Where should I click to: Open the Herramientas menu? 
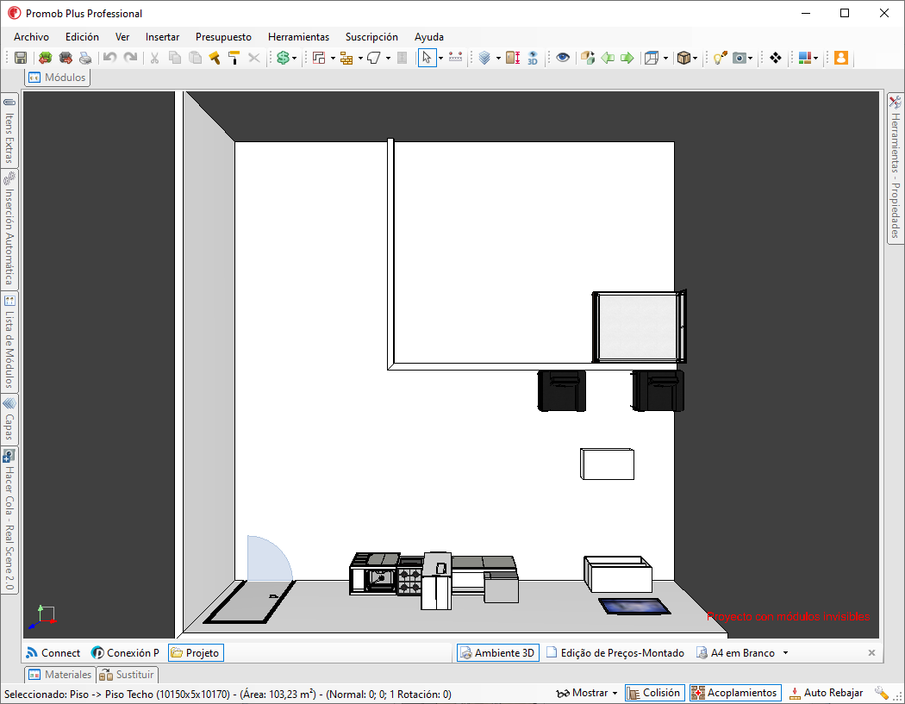coord(298,37)
